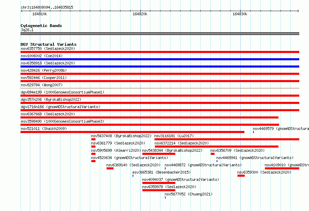Select the red bar under nsv3116181
The image size is (309, 211).
227,139
